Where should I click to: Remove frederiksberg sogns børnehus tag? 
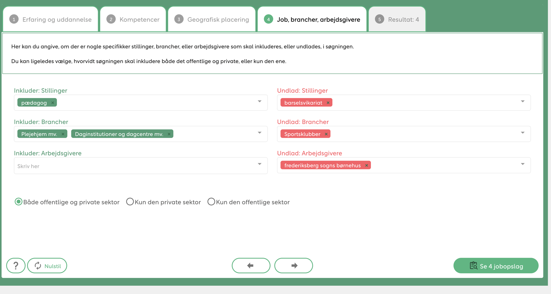point(366,165)
